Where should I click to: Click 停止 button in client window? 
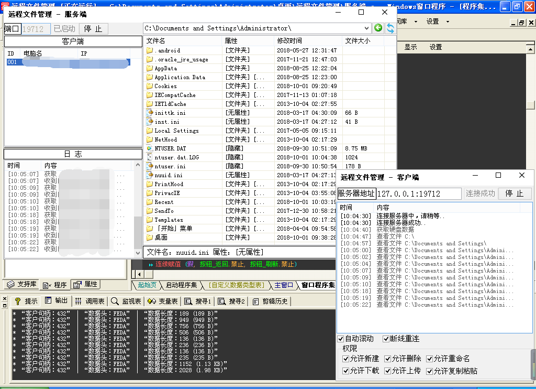(515, 193)
